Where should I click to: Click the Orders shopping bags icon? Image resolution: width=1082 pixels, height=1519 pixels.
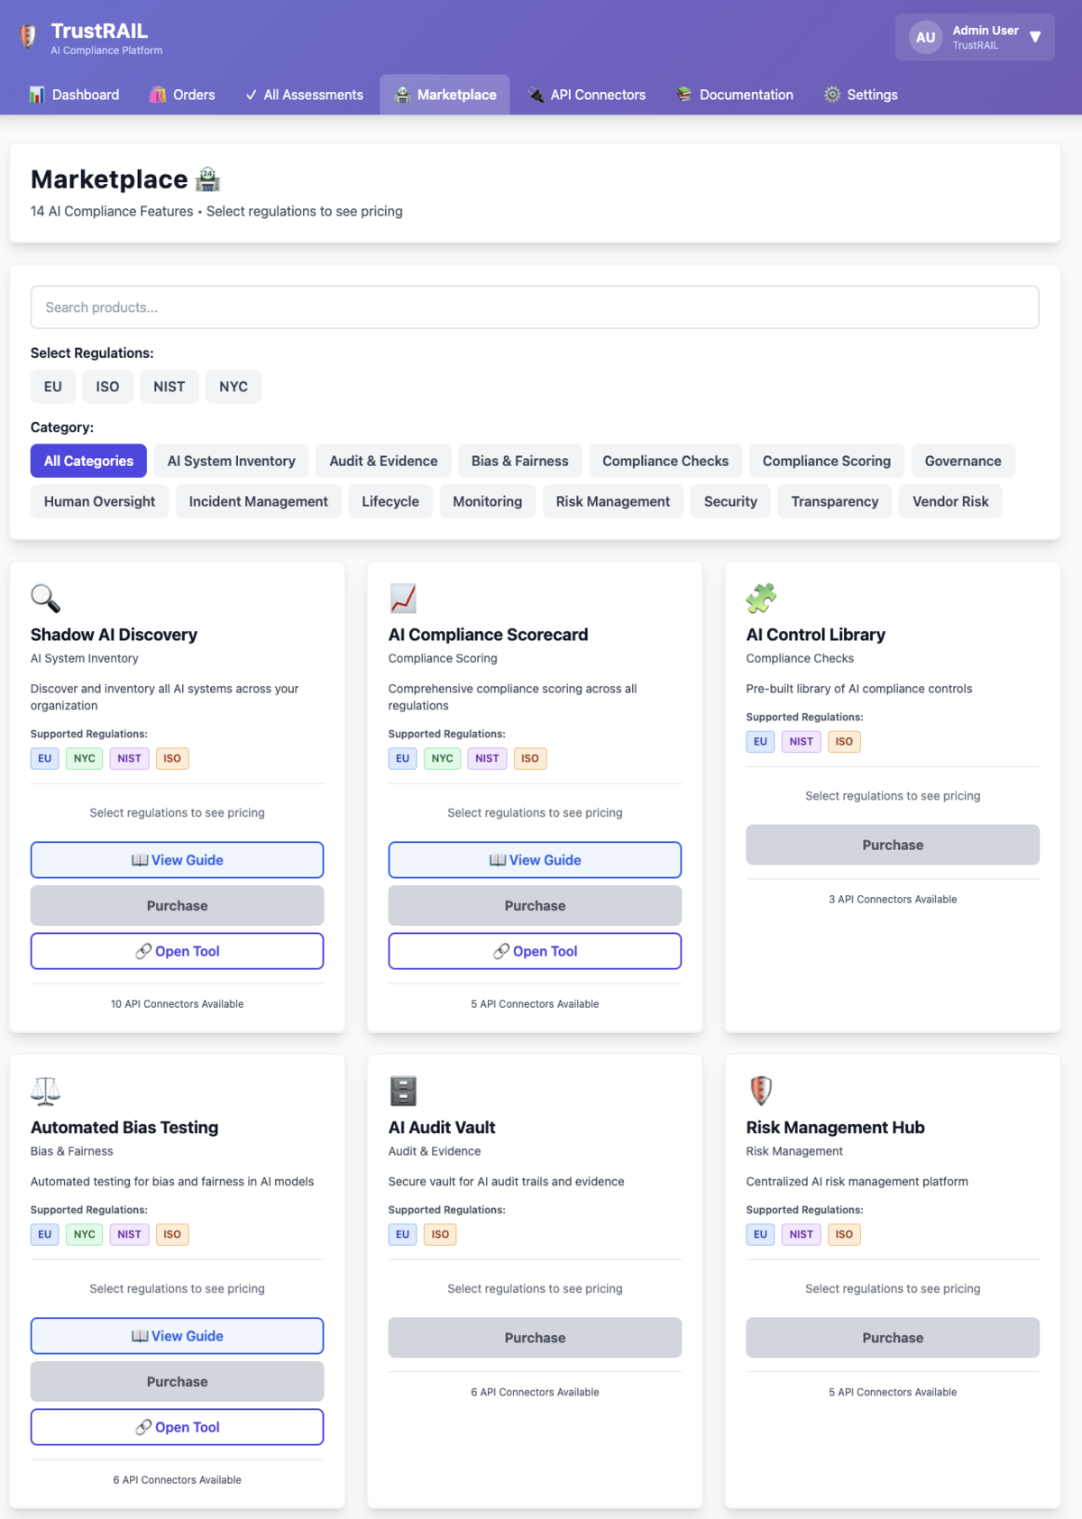(x=158, y=95)
